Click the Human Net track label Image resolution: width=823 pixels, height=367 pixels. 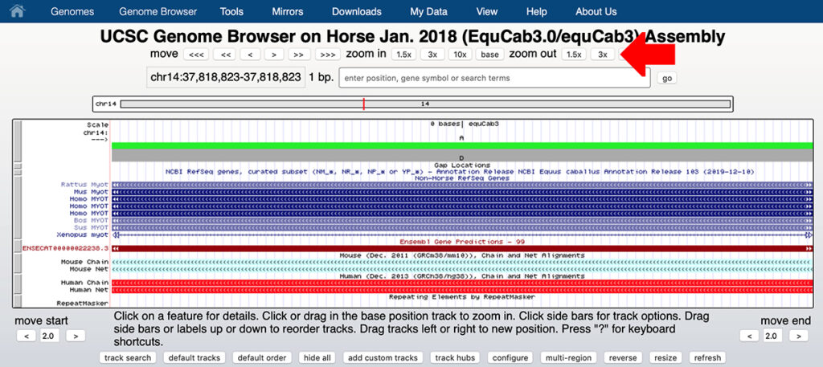(x=89, y=289)
